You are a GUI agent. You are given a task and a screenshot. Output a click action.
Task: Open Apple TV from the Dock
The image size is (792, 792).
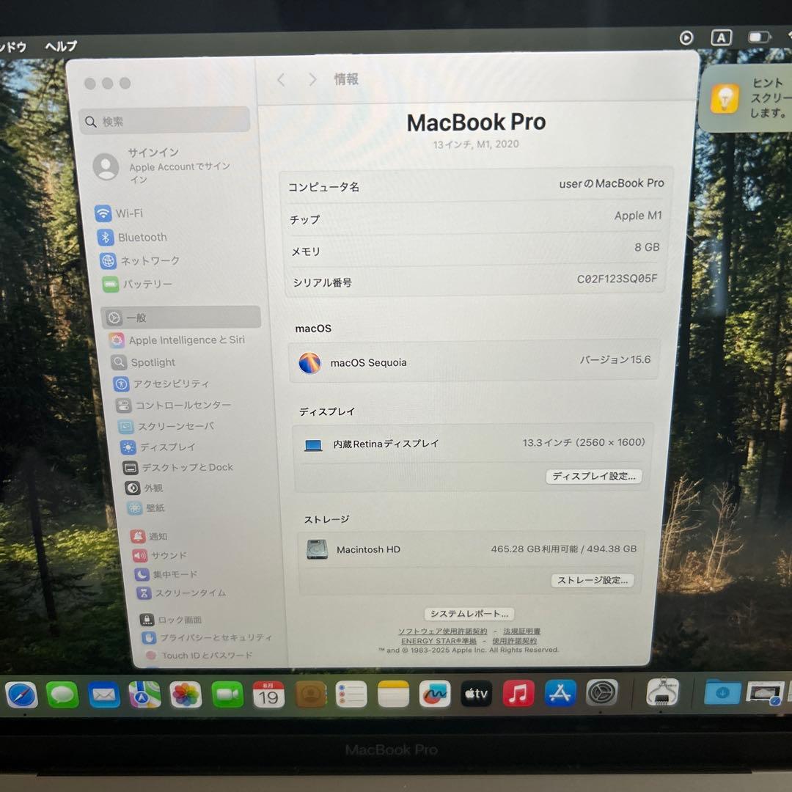[477, 694]
